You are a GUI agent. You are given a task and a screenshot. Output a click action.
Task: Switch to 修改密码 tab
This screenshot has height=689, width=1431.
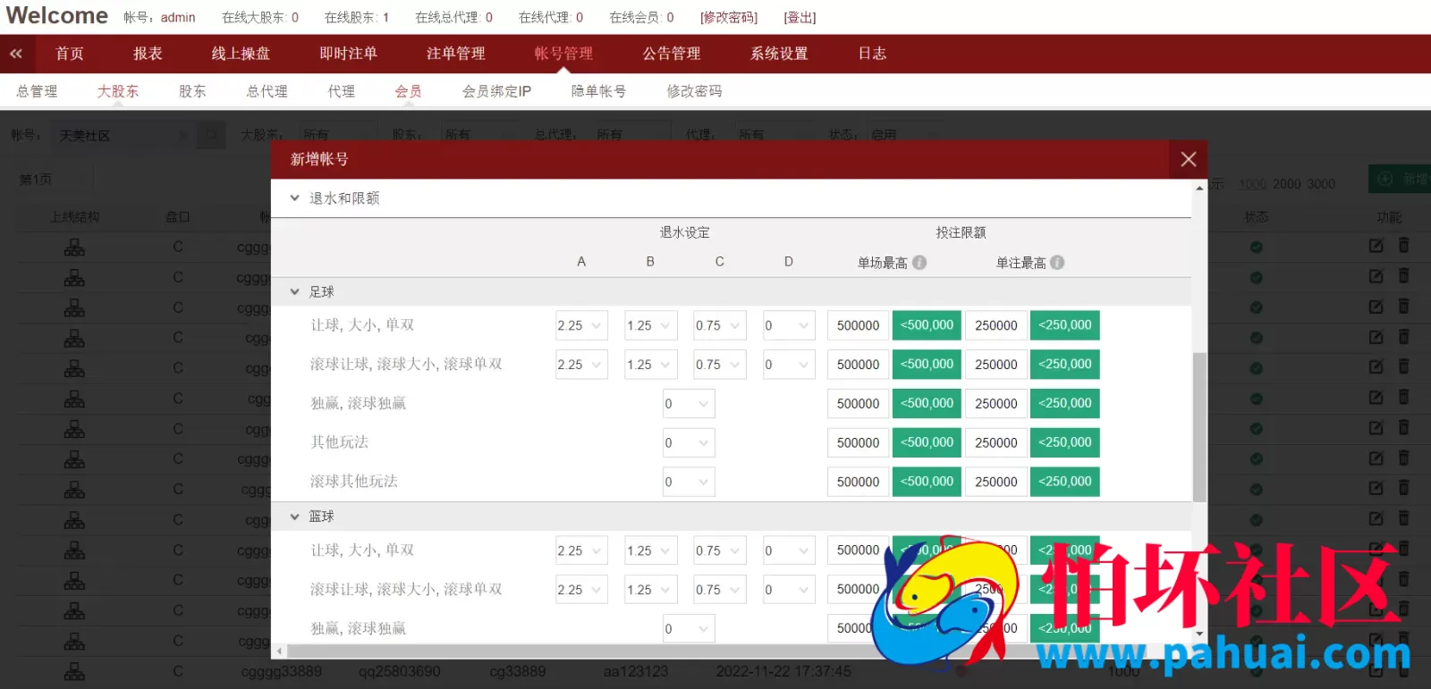[x=694, y=91]
